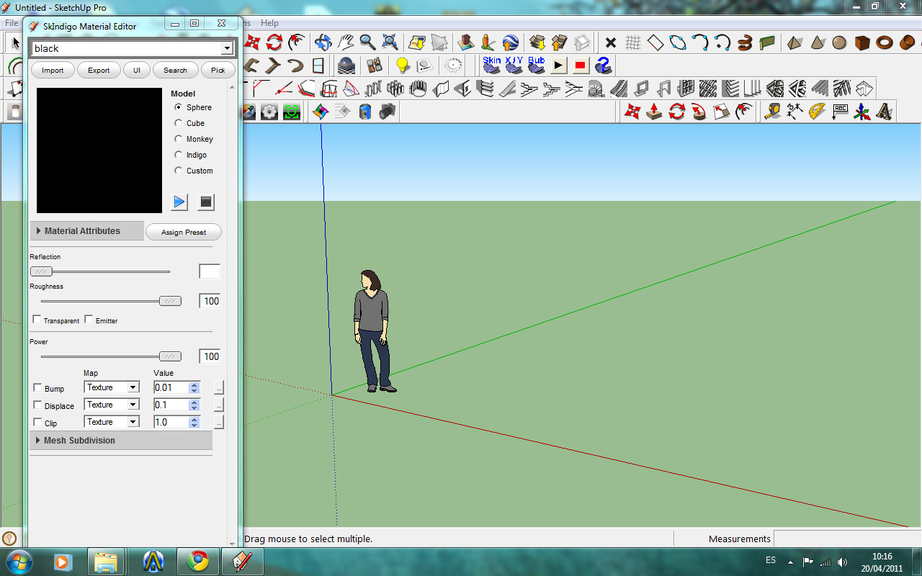922x576 pixels.
Task: Click the 3D Text tool icon
Action: [884, 112]
